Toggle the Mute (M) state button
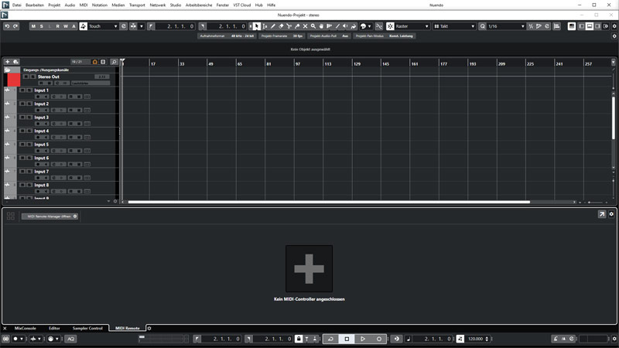The height and width of the screenshot is (348, 619). click(33, 26)
